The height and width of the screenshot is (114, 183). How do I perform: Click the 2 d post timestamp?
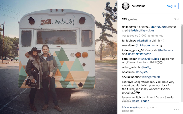(176, 19)
